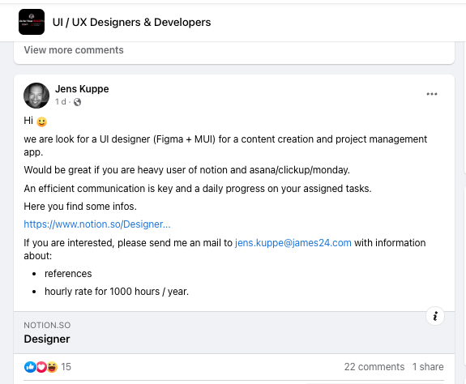Click View more comments
Image resolution: width=466 pixels, height=384 pixels.
[74, 50]
